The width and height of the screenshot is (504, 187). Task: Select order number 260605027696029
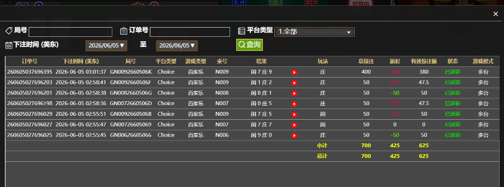click(x=30, y=114)
